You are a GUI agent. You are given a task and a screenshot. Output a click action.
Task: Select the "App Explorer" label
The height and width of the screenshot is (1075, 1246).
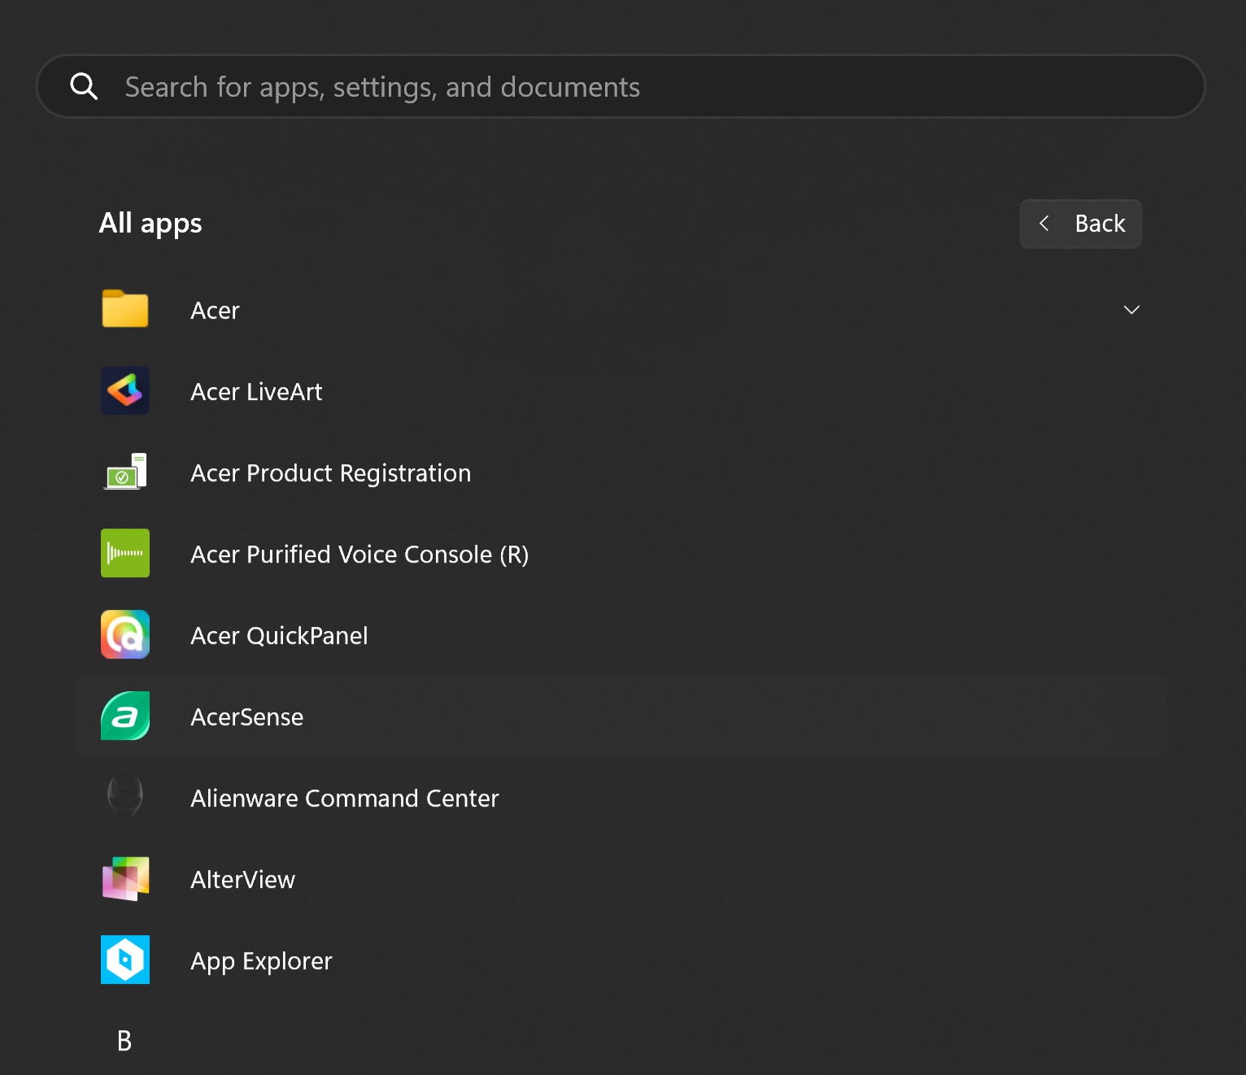click(261, 961)
